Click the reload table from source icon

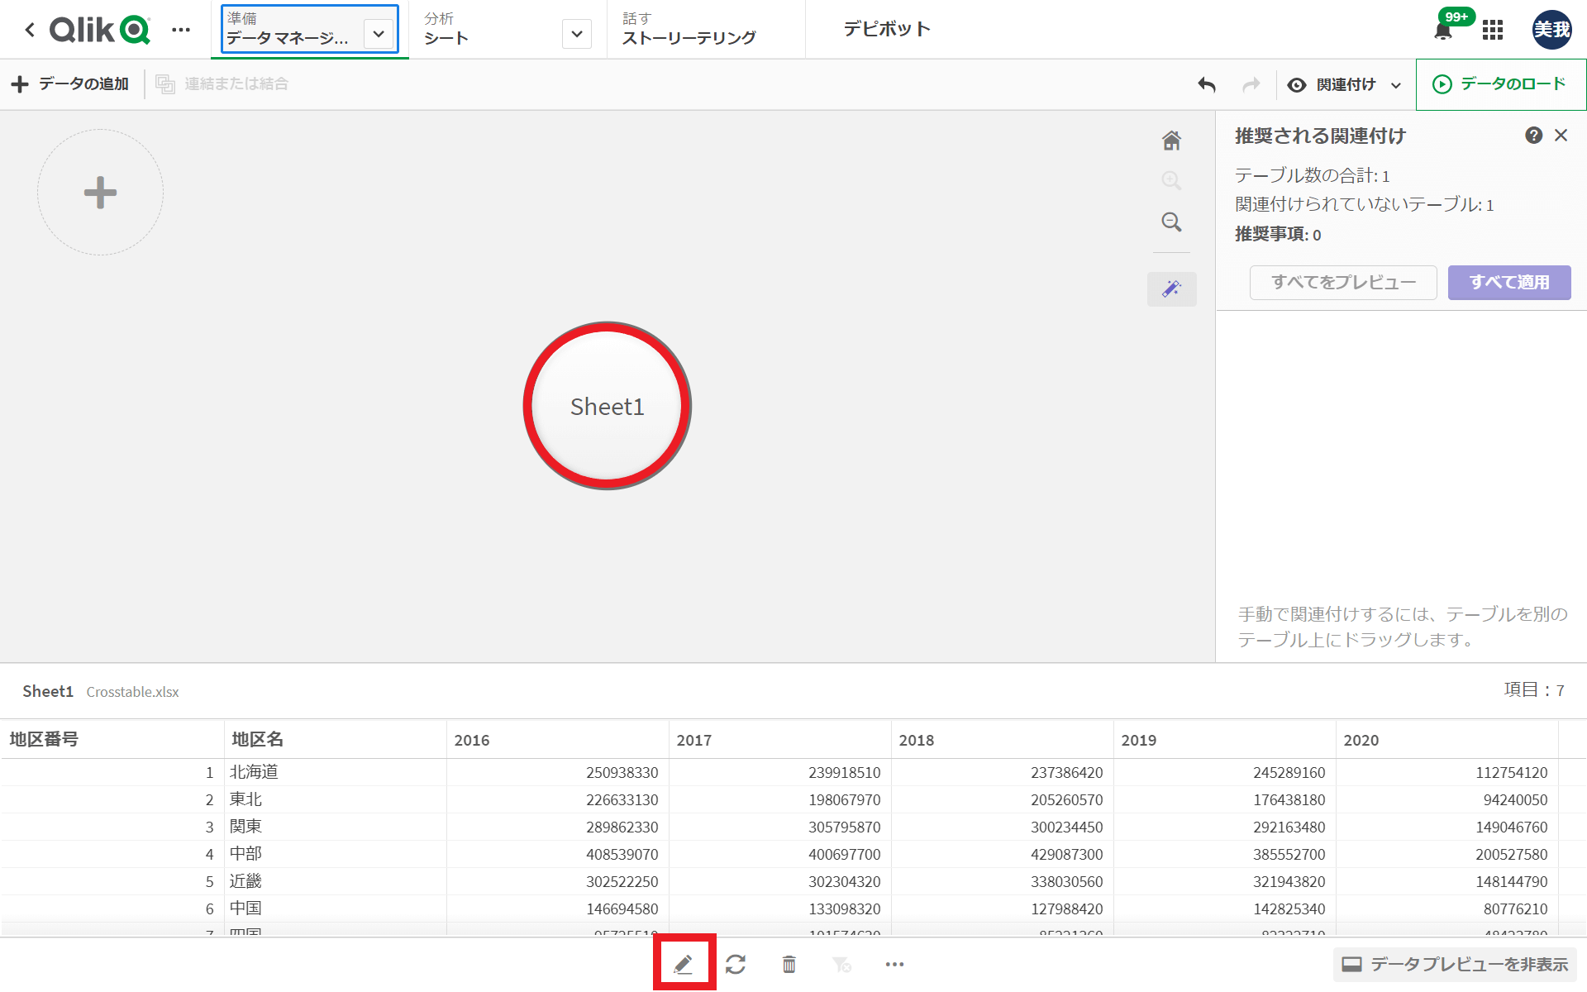(x=736, y=964)
